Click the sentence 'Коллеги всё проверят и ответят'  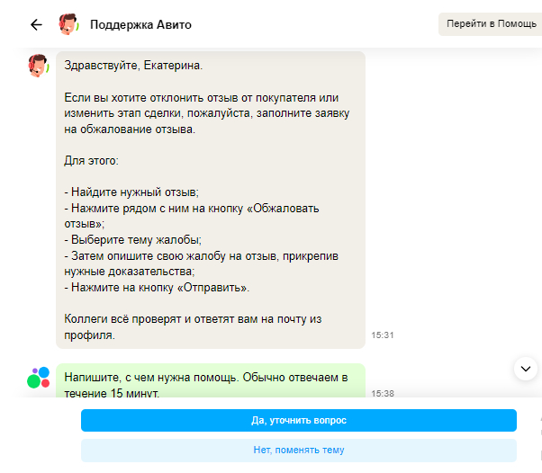click(193, 326)
